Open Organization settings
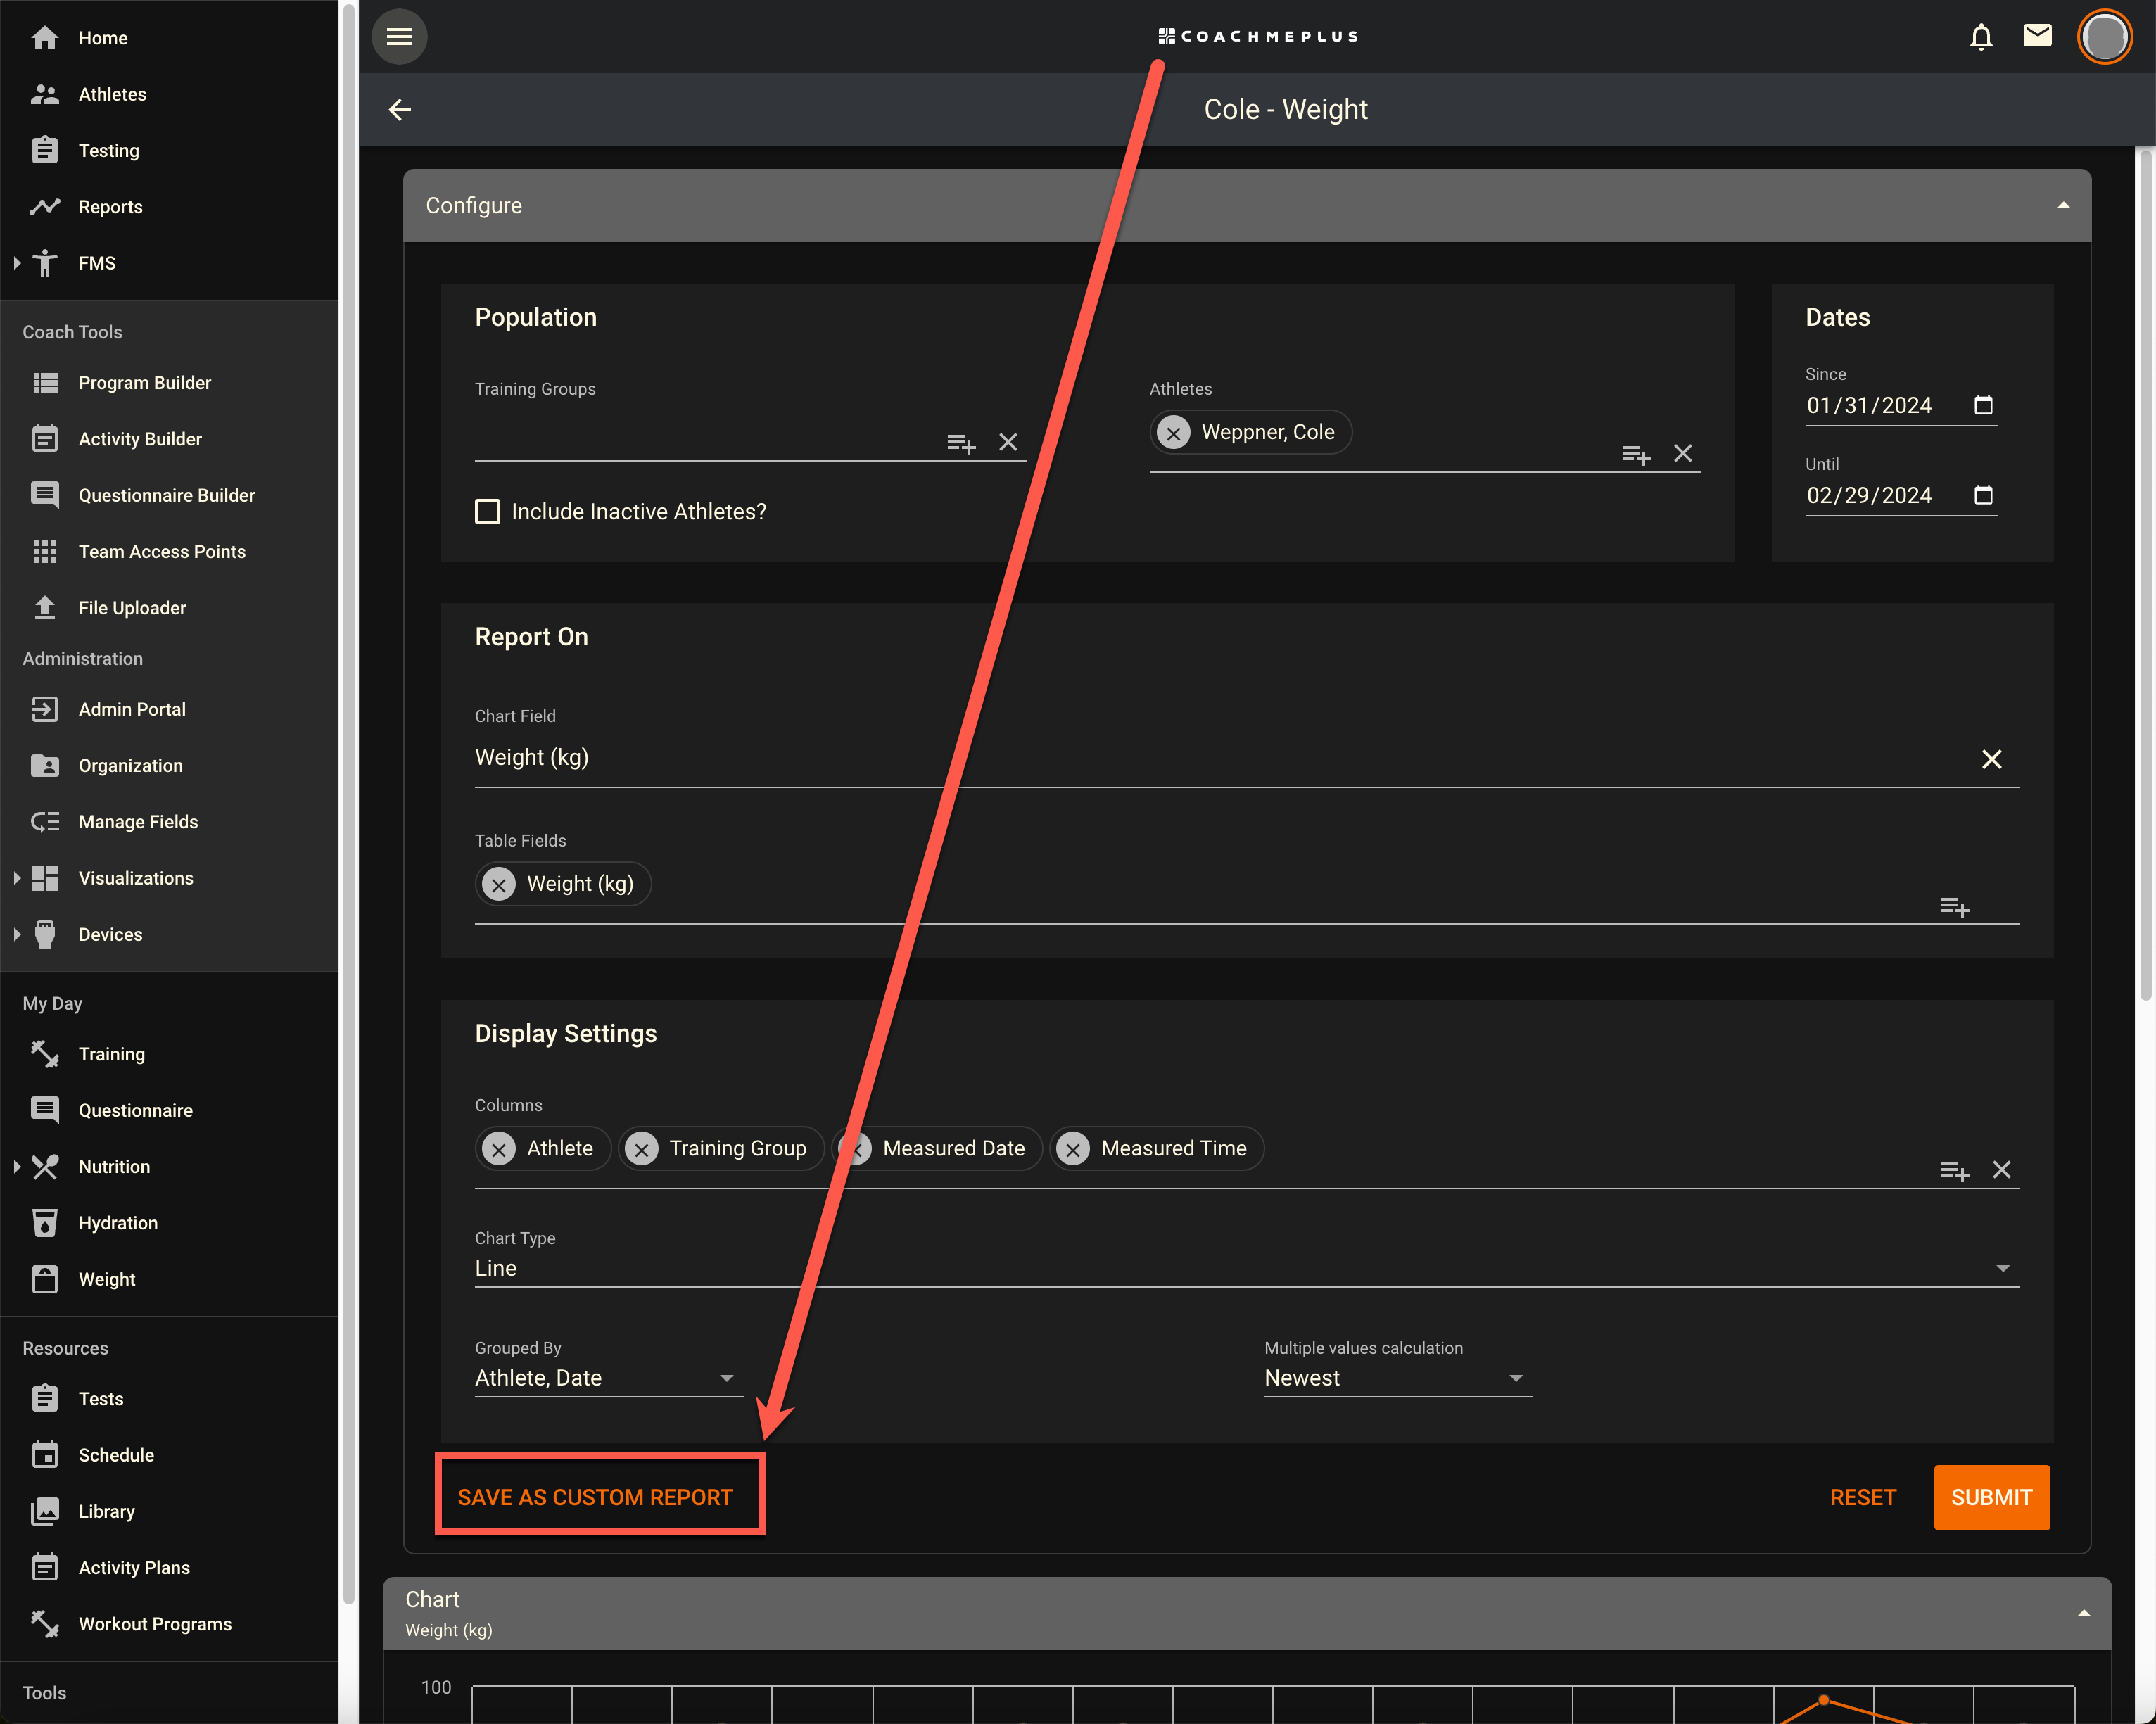 169,765
